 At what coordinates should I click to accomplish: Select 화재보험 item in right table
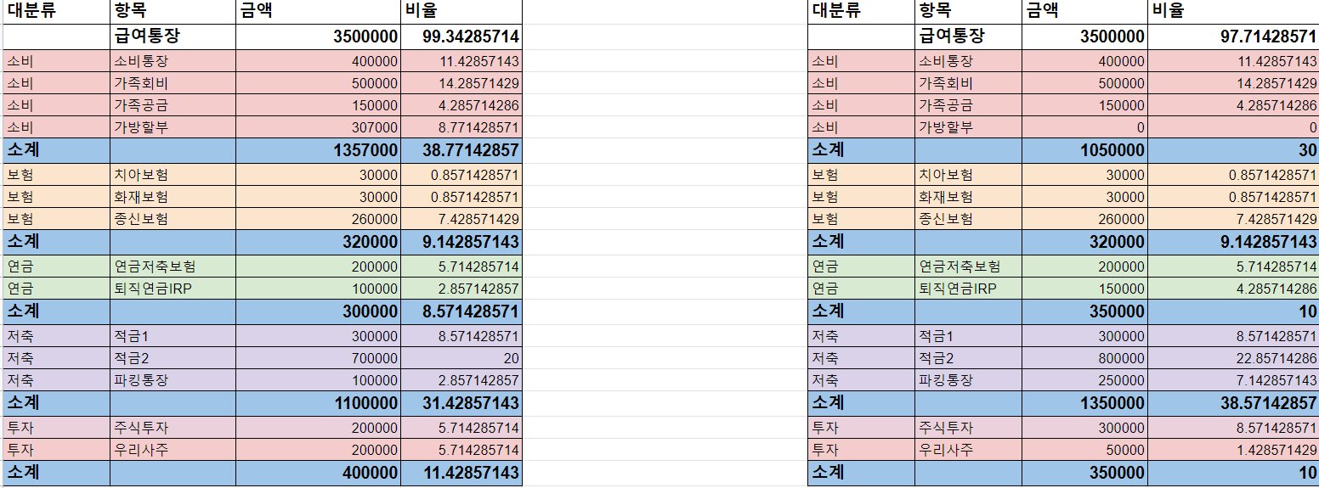[x=968, y=197]
